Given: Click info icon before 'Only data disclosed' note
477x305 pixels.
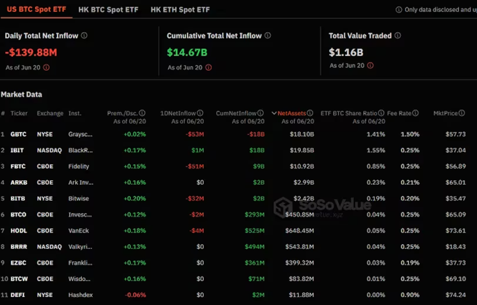Looking at the screenshot, I should 399,10.
